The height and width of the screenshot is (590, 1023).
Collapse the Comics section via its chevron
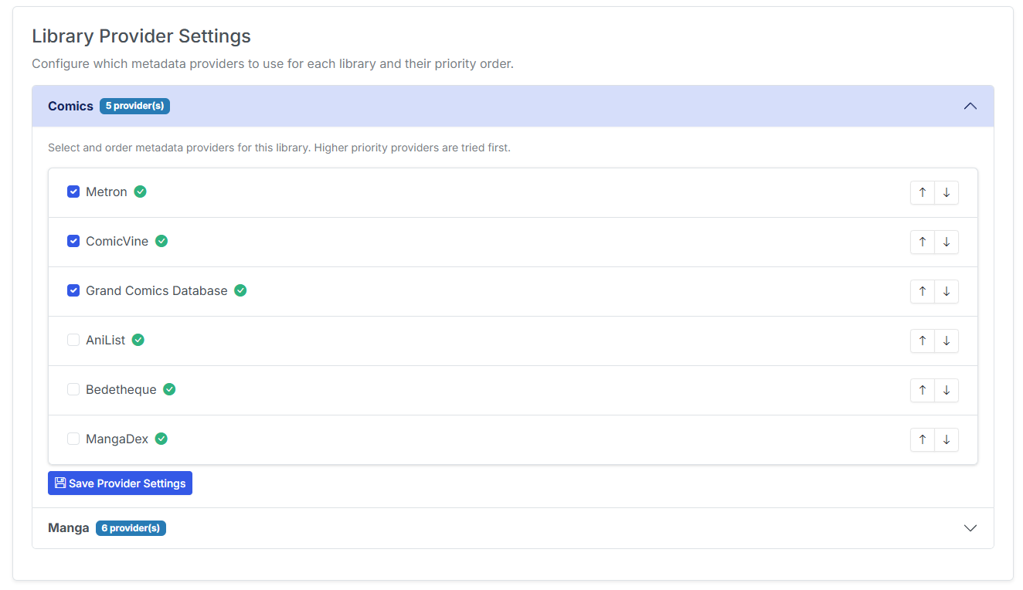point(970,106)
